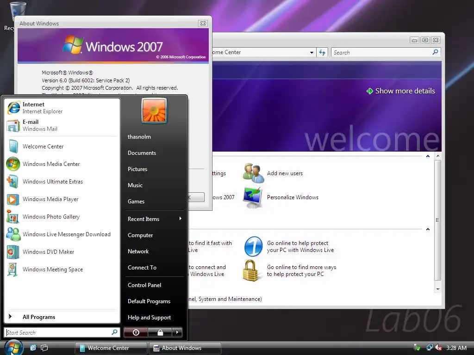Click the Start menu power button

(136, 332)
